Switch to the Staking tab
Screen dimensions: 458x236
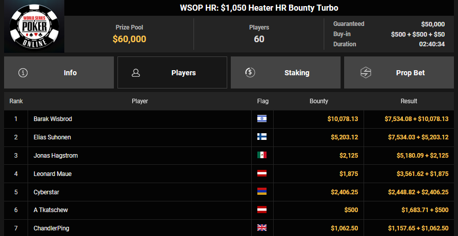(x=297, y=73)
